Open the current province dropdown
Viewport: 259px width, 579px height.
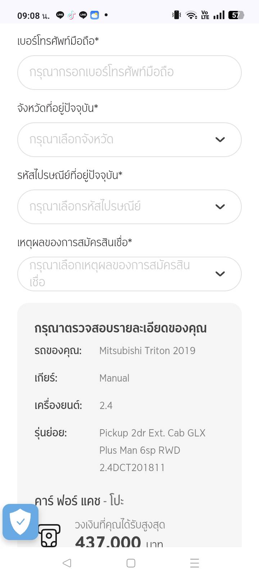click(129, 140)
